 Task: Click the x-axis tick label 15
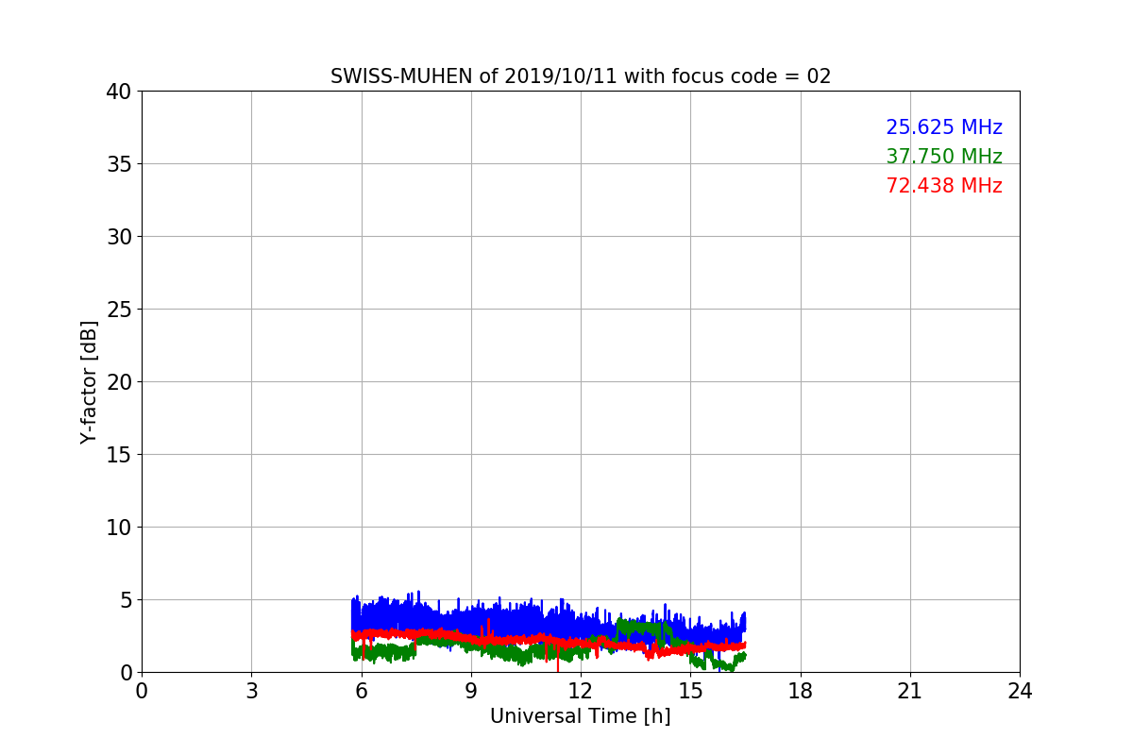690,691
